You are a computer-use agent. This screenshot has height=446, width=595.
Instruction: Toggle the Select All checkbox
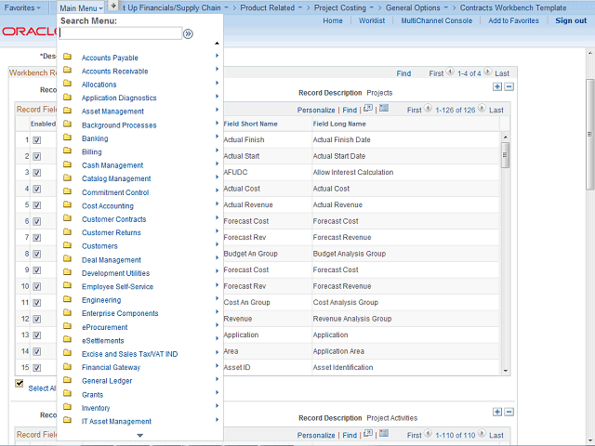pos(20,383)
